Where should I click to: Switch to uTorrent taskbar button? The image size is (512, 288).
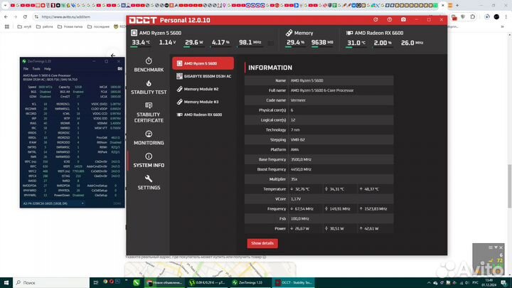tap(208, 282)
